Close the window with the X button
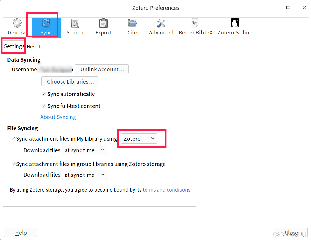The height and width of the screenshot is (240, 311). pos(304,7)
